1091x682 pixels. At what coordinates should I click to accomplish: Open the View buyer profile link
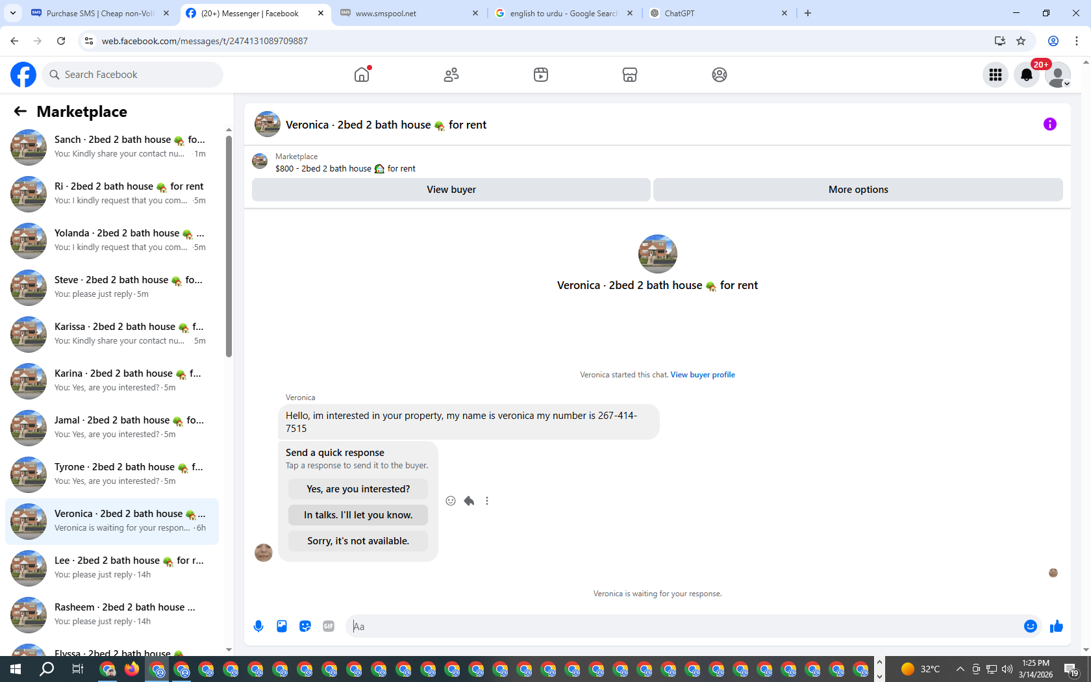click(703, 375)
